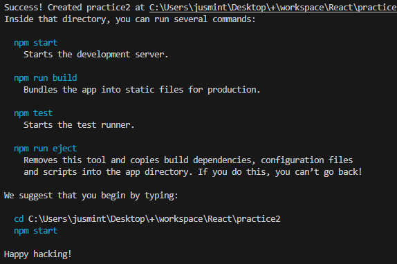The width and height of the screenshot is (397, 264).
Task: Click the last 'npm start' command below cd
Action: [36, 231]
